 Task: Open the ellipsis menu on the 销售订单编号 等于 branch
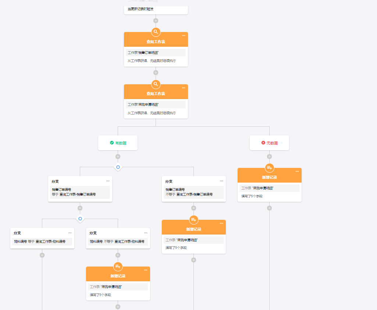108,181
